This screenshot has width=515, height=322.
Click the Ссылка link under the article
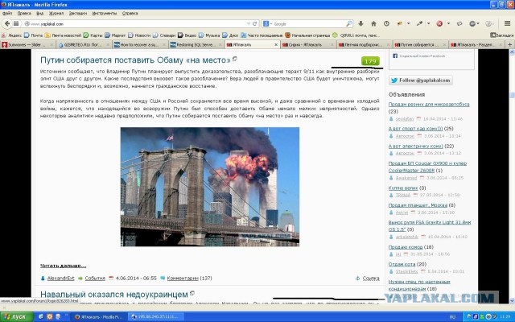tap(371, 278)
